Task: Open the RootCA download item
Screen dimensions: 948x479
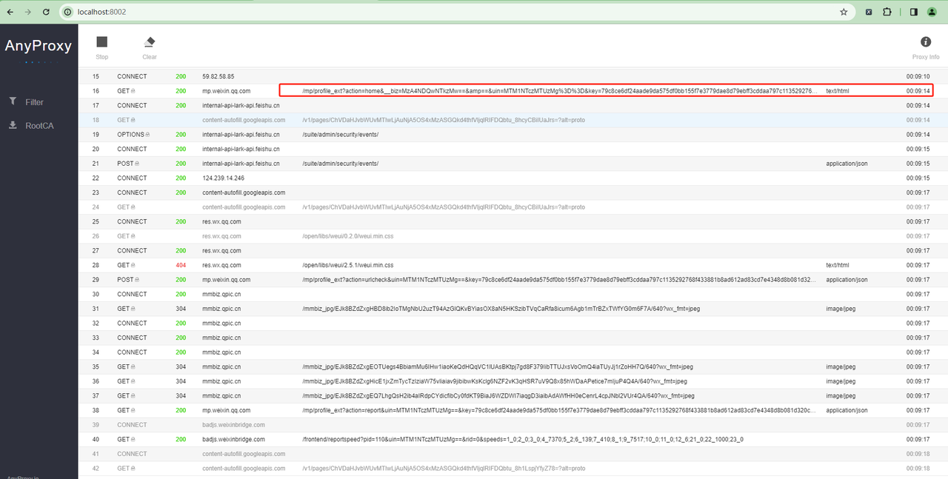Action: coord(39,126)
